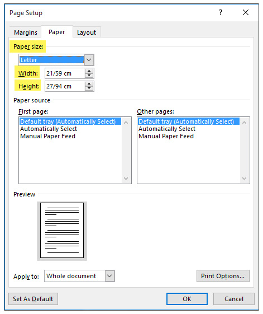The height and width of the screenshot is (314, 263).
Task: Select the Paper tab
Action: (x=57, y=32)
